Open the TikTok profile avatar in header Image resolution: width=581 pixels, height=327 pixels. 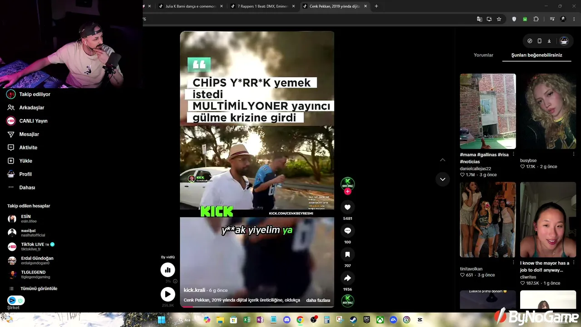pos(564,41)
